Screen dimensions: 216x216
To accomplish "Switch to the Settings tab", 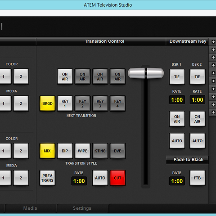I will click(x=82, y=208).
